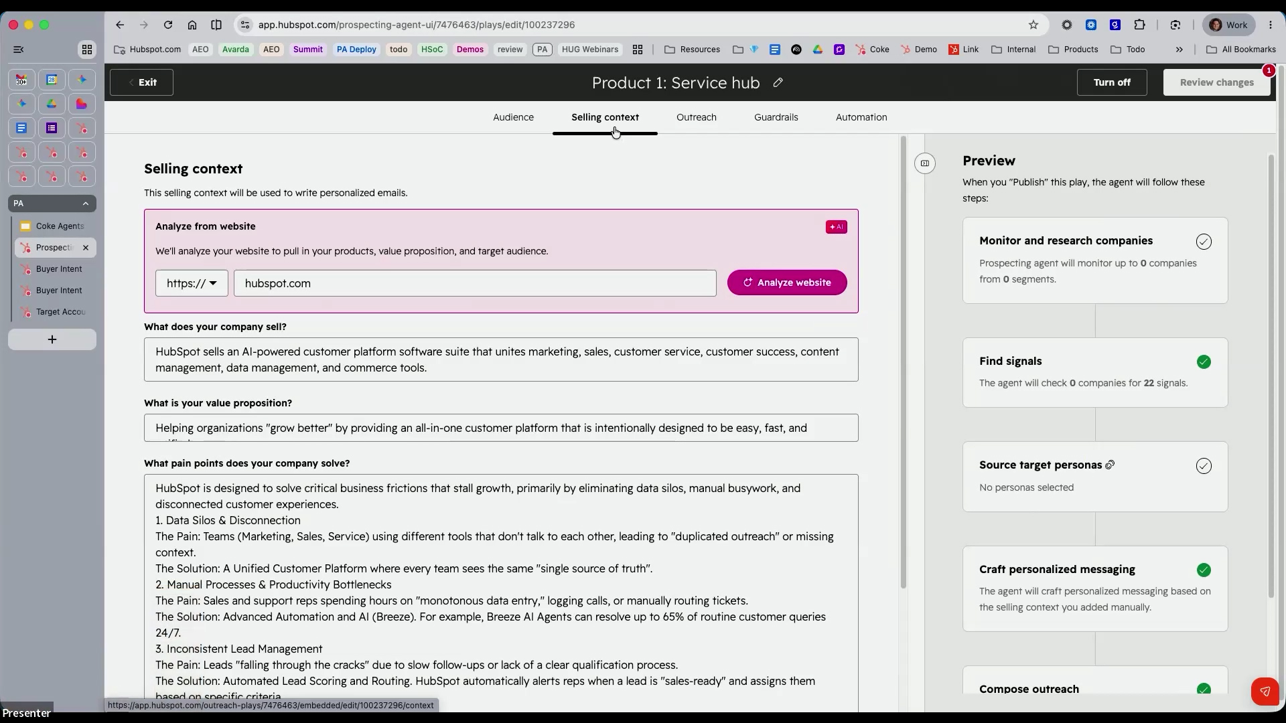Open the Coke Agents sidebar tab

[x=55, y=226]
